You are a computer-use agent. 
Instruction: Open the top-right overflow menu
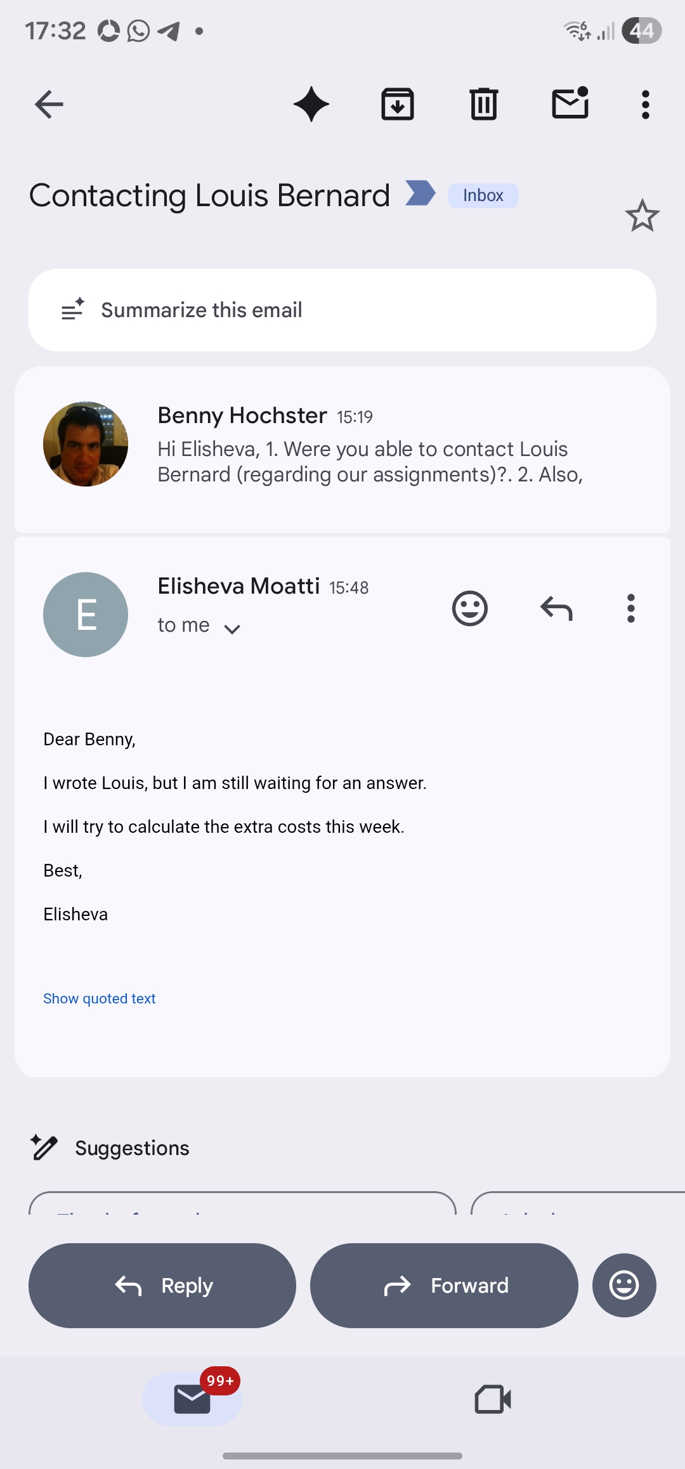click(x=645, y=105)
